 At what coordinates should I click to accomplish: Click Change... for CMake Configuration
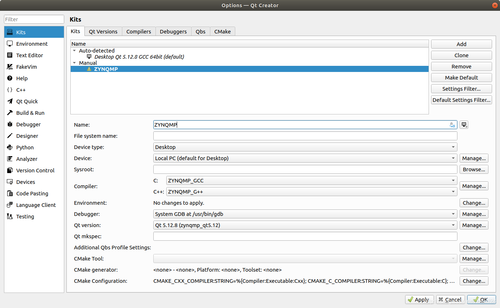[x=474, y=281]
